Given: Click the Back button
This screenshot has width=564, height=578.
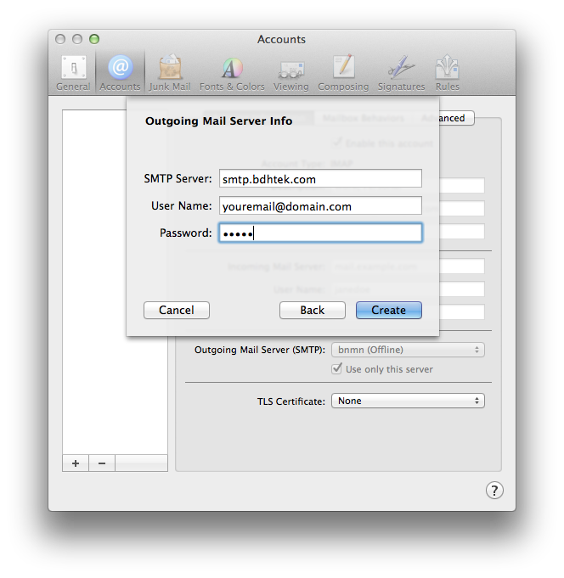Looking at the screenshot, I should pyautogui.click(x=313, y=310).
